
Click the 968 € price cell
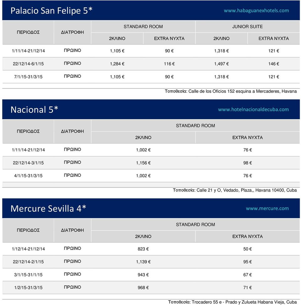143,287
